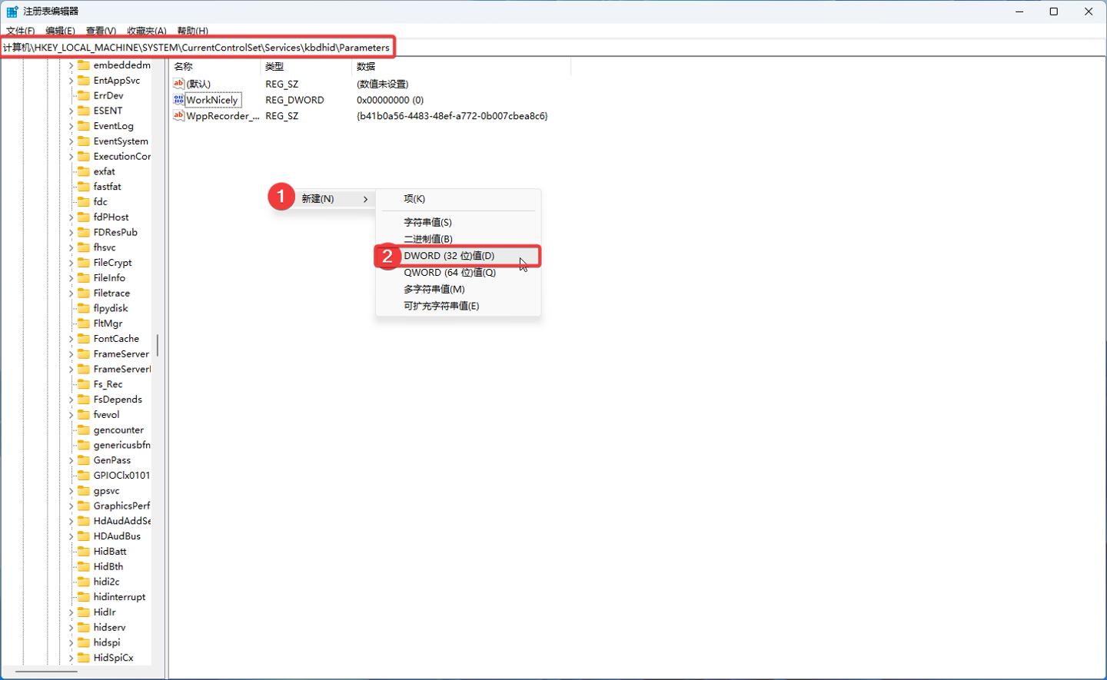Screen dimensions: 1107x680
Task: Click the (默认) default value icon
Action: pos(178,84)
